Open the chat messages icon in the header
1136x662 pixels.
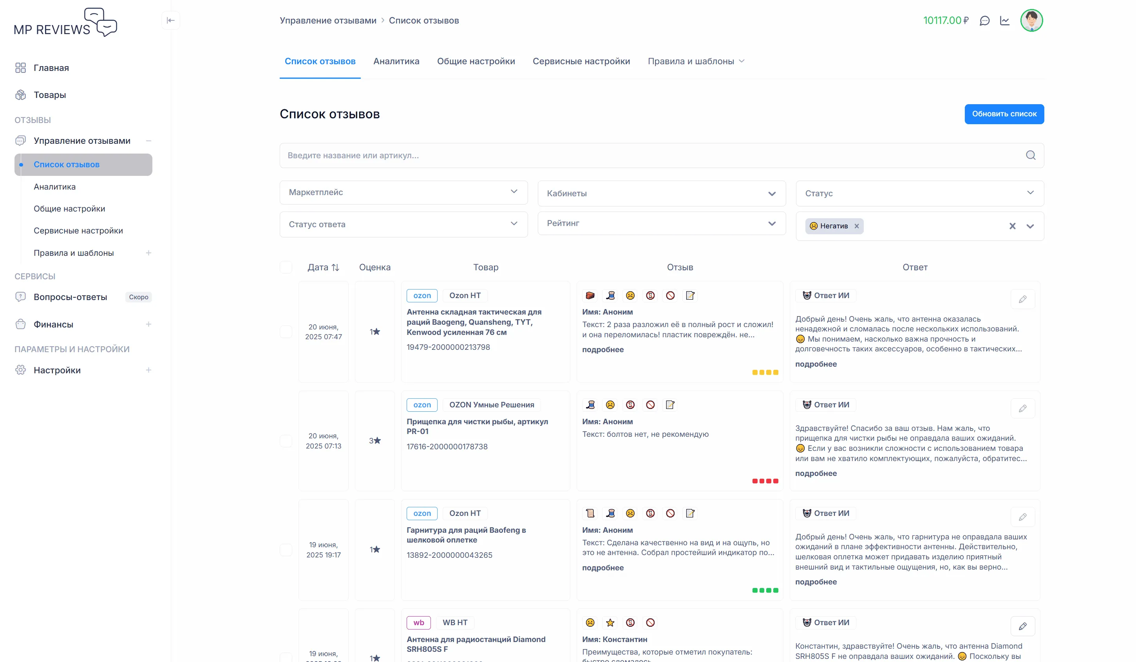tap(985, 20)
